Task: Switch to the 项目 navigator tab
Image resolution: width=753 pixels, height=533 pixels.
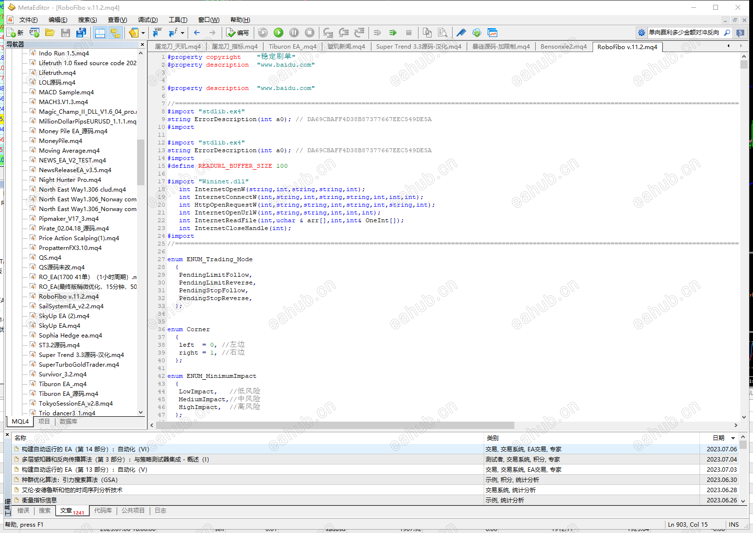Action: (44, 422)
